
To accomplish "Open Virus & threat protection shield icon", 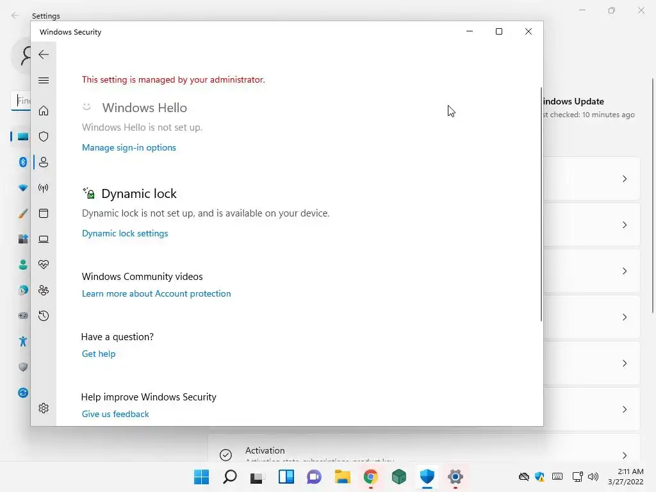I will pyautogui.click(x=44, y=136).
